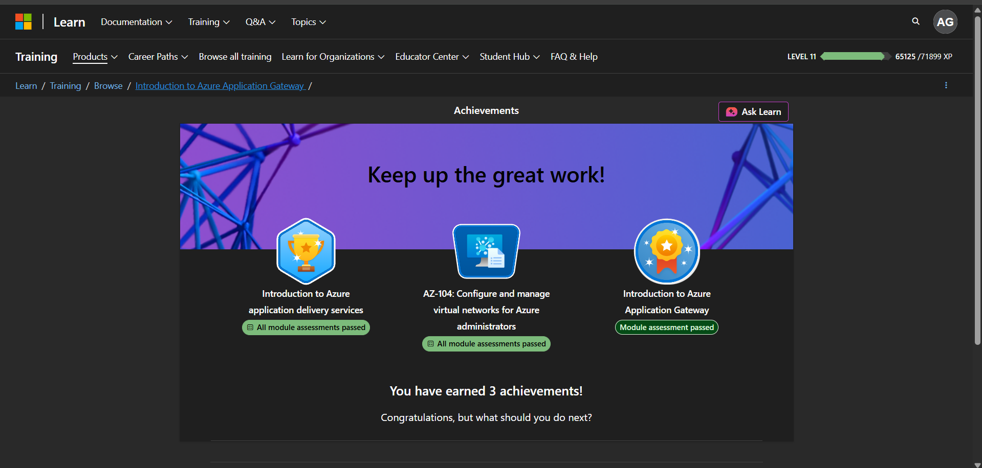The width and height of the screenshot is (982, 468).
Task: Open the Q&A dropdown menu
Action: coord(260,22)
